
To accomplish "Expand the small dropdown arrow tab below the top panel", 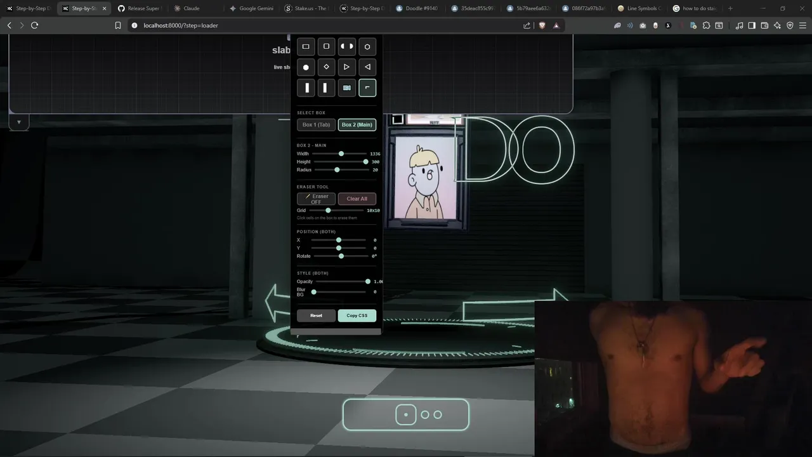I will click(19, 122).
